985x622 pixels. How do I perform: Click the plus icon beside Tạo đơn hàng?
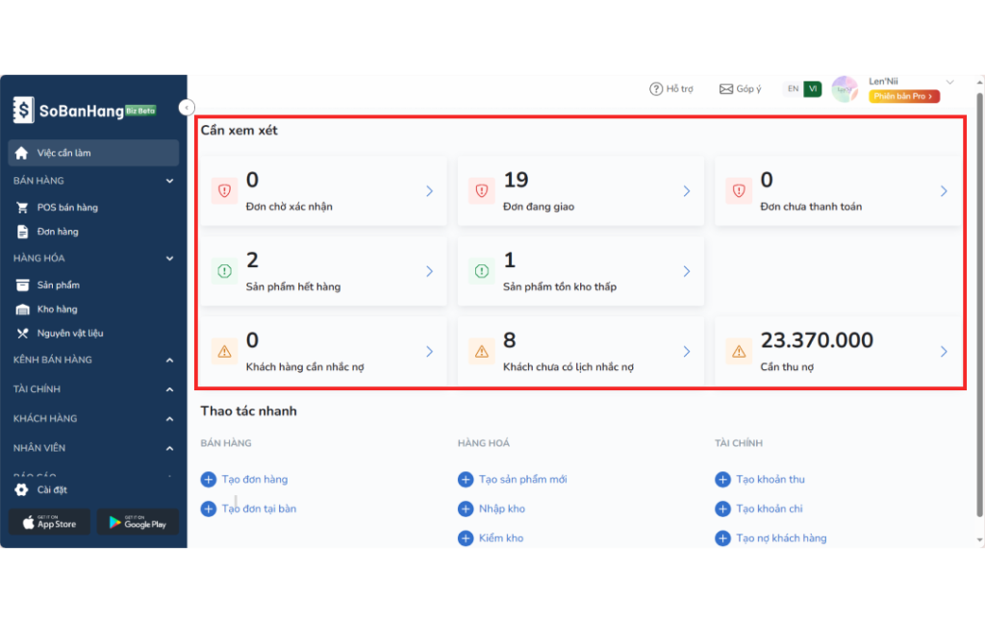click(x=209, y=480)
